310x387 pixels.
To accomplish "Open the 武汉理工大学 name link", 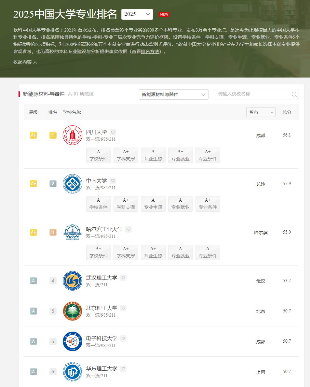I will 101,278.
